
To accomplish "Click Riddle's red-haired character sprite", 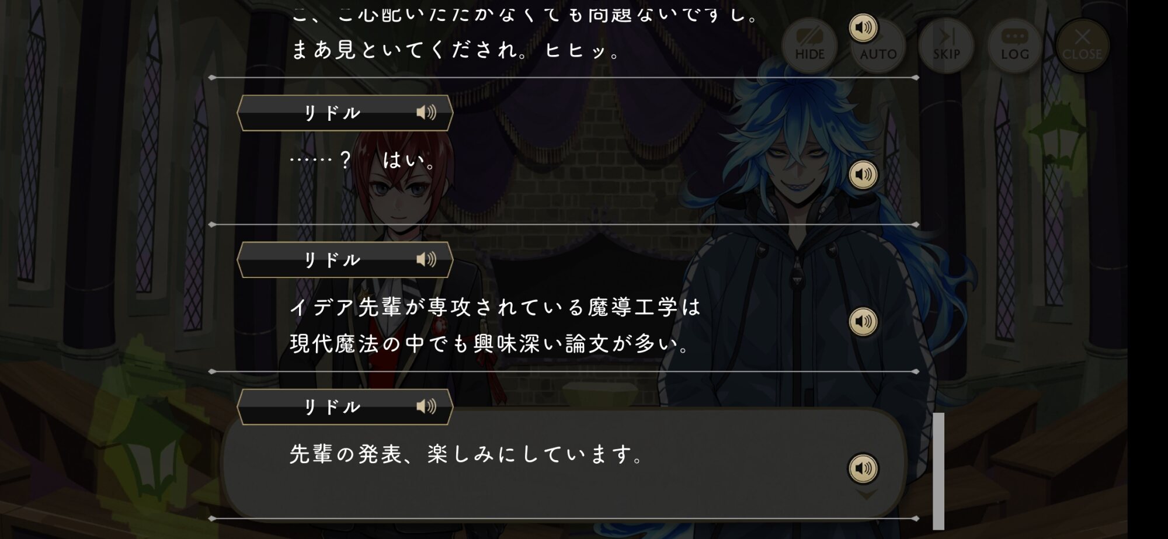I will click(x=397, y=274).
